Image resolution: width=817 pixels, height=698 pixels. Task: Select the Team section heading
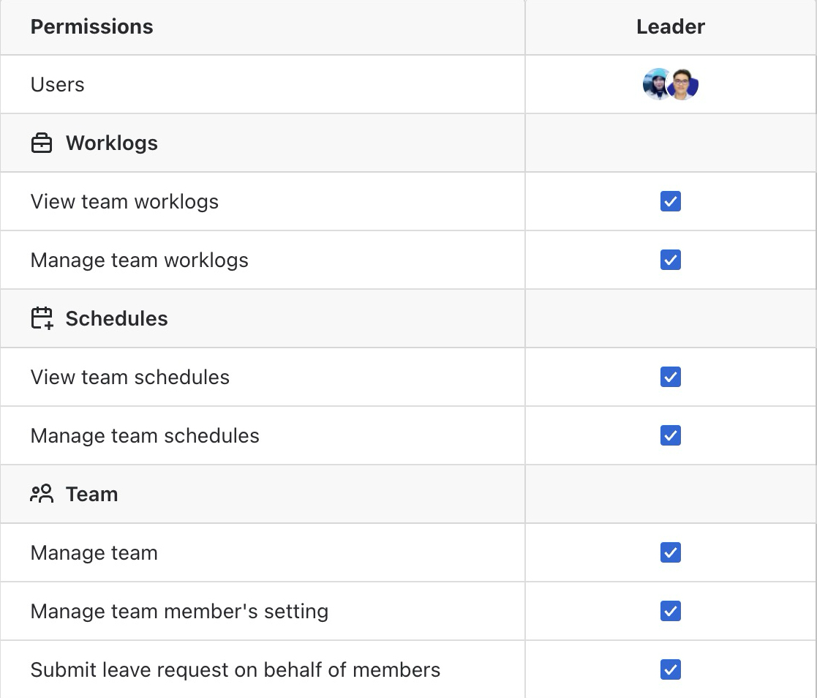[x=91, y=494]
